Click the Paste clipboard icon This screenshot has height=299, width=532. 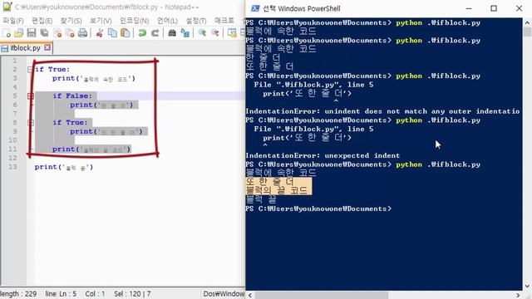126,33
